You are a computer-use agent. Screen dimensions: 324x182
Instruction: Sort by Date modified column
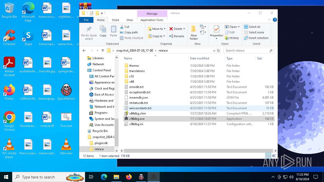coord(207,58)
